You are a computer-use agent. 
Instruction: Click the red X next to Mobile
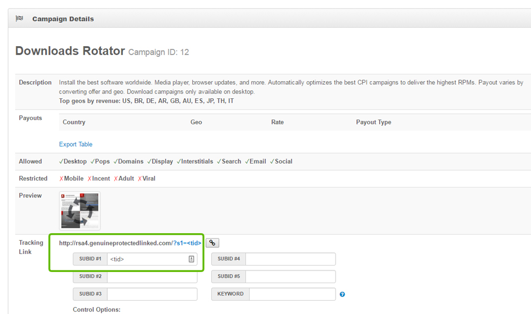coord(62,179)
